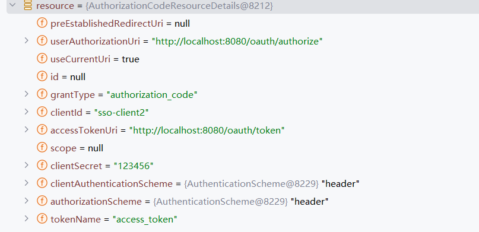Select the "123456" value

coord(133,166)
